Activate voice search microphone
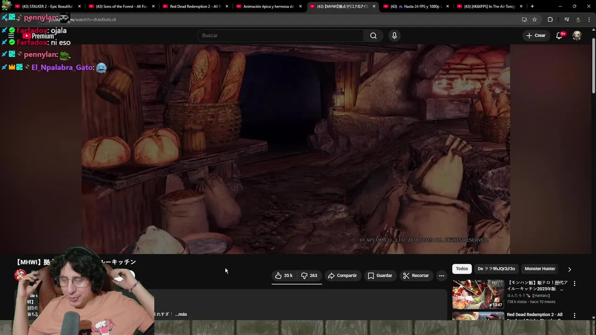This screenshot has height=335, width=596. pos(394,36)
